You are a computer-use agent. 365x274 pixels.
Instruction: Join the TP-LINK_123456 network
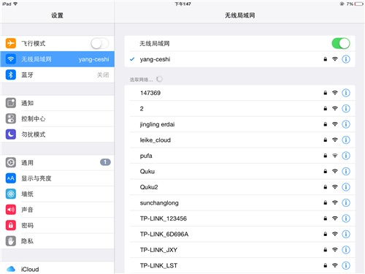(239, 218)
